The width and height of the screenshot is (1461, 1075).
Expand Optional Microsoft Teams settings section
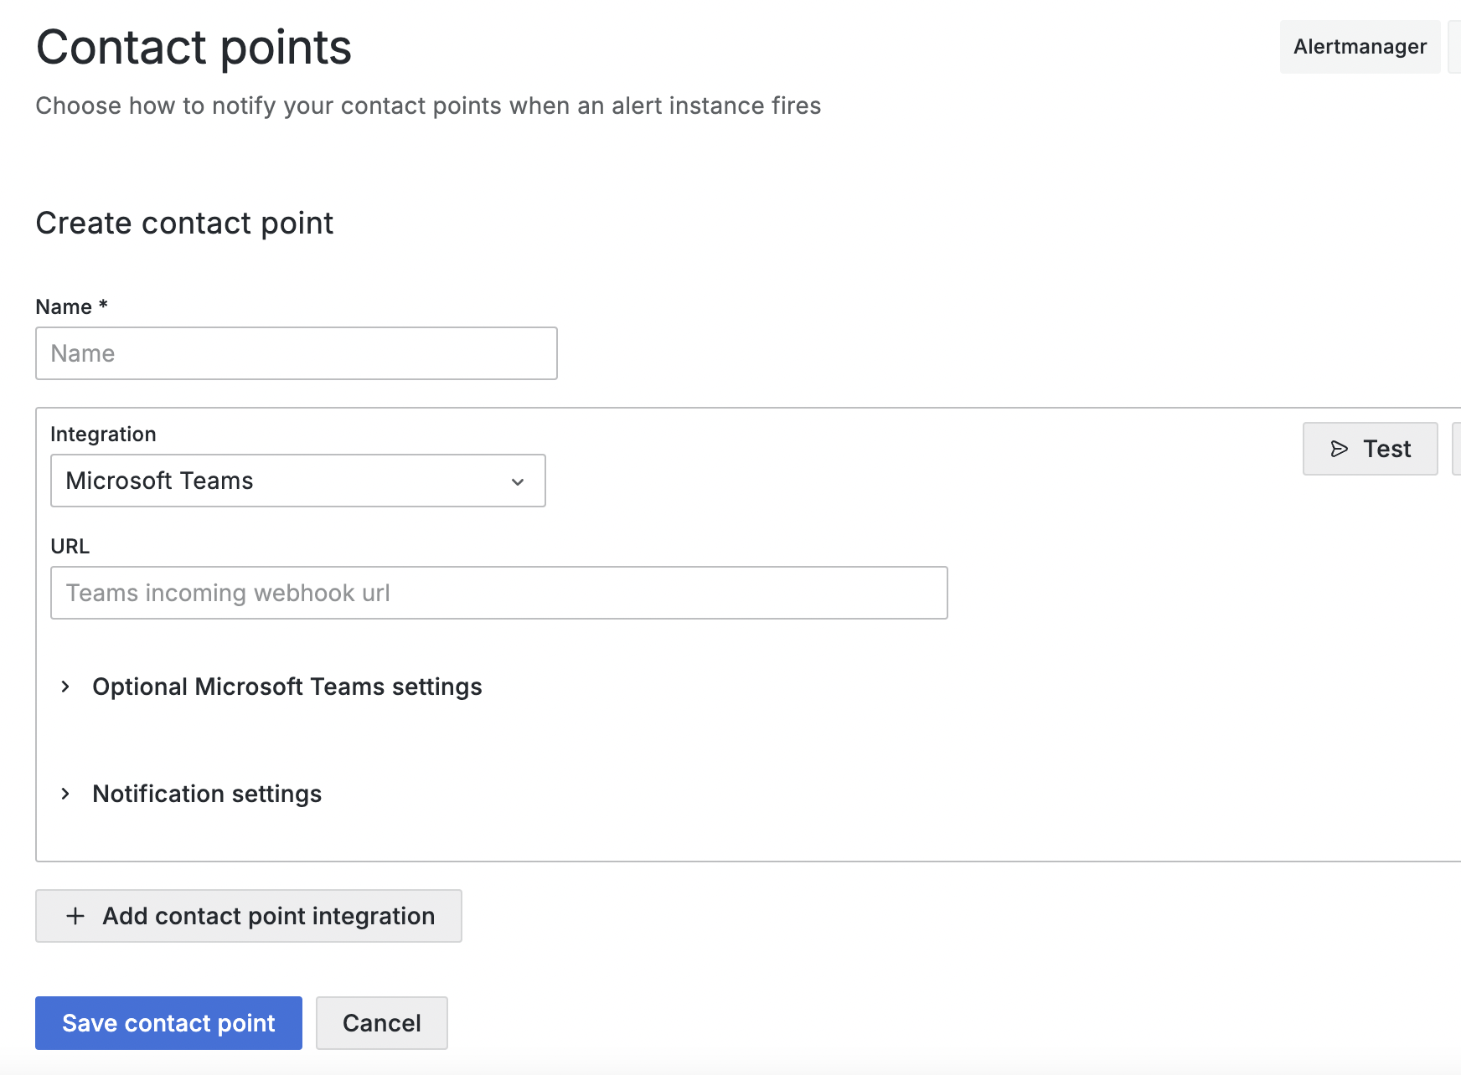tap(287, 687)
